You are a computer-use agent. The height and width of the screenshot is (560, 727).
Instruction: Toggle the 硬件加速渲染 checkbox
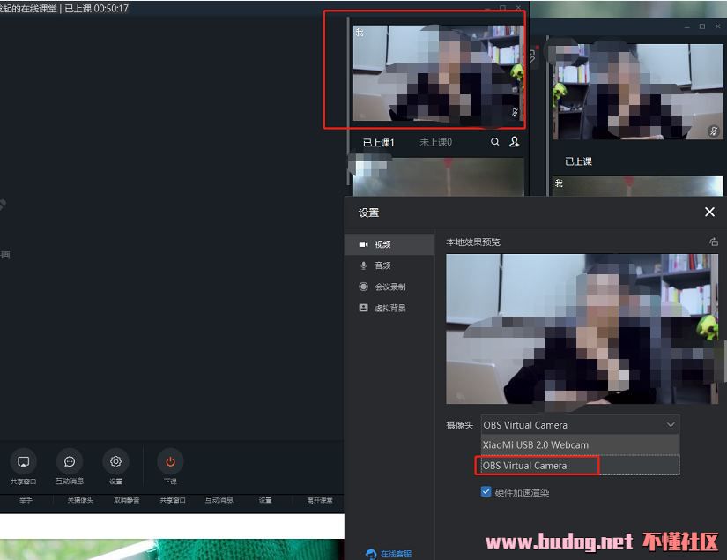point(486,492)
